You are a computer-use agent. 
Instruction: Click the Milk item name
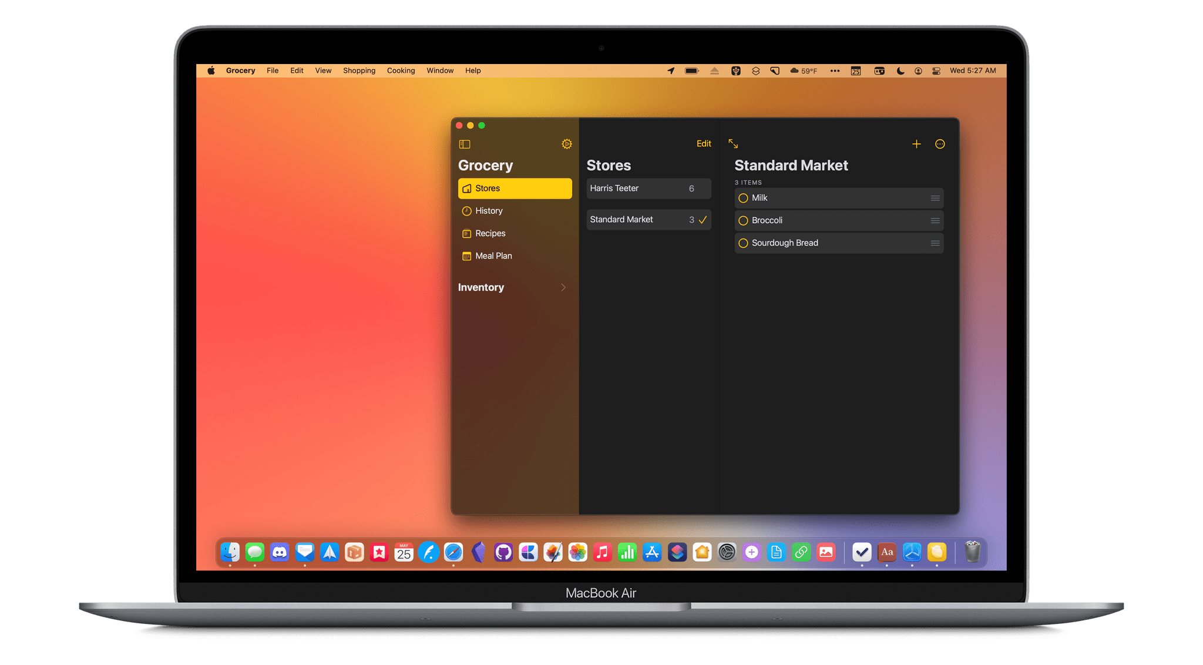(x=760, y=198)
